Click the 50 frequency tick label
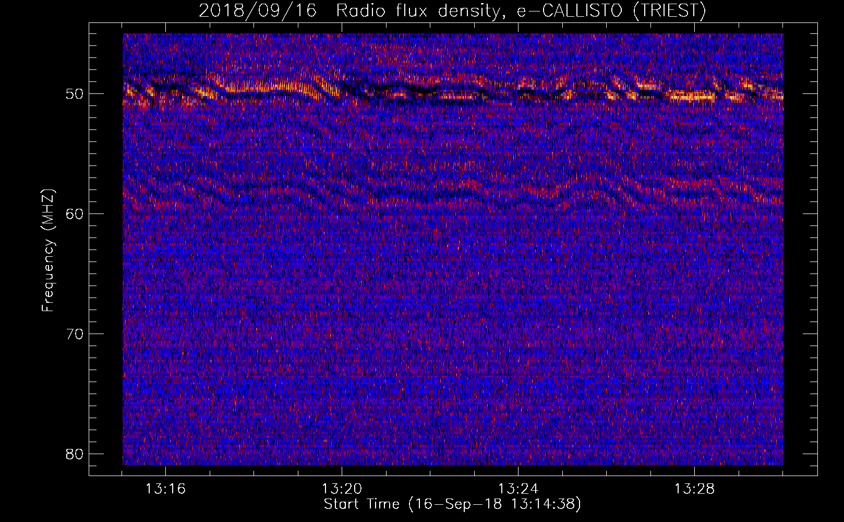Image resolution: width=844 pixels, height=522 pixels. 75,94
